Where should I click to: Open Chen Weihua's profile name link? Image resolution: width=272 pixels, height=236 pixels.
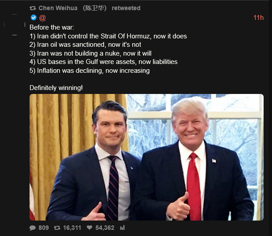point(58,8)
